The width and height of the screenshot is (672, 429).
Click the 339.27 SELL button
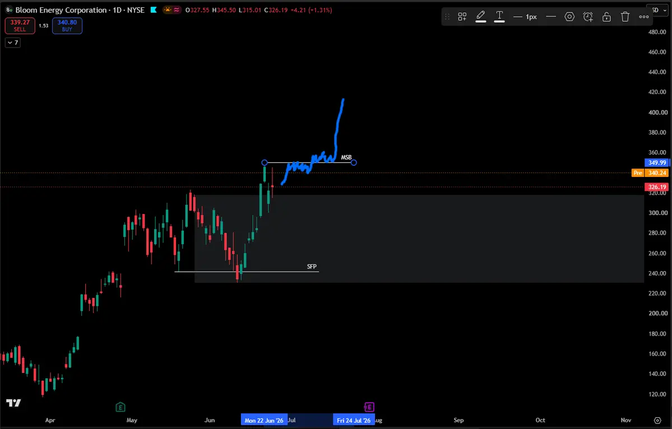20,26
